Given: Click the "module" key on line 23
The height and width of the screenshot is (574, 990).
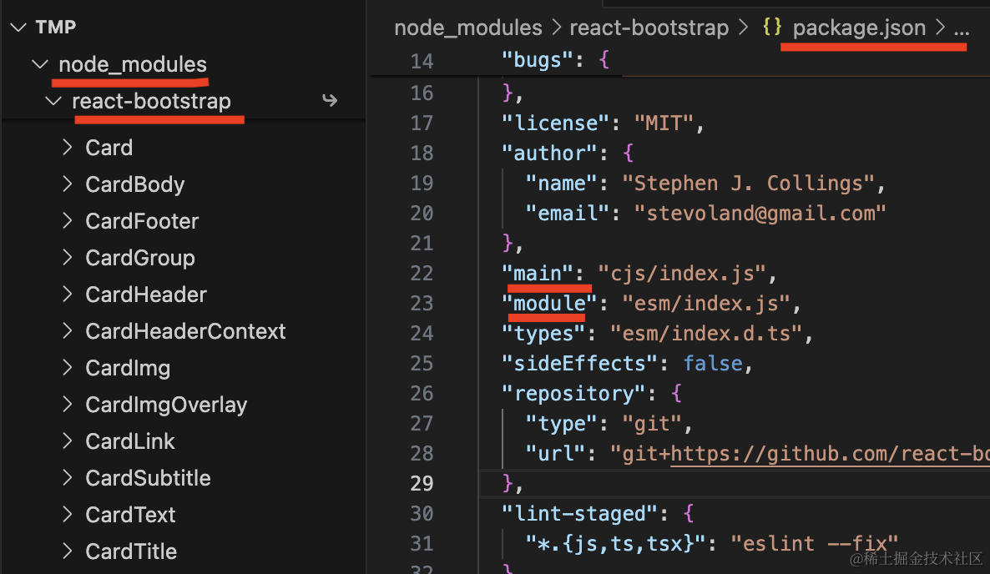Looking at the screenshot, I should (x=550, y=304).
